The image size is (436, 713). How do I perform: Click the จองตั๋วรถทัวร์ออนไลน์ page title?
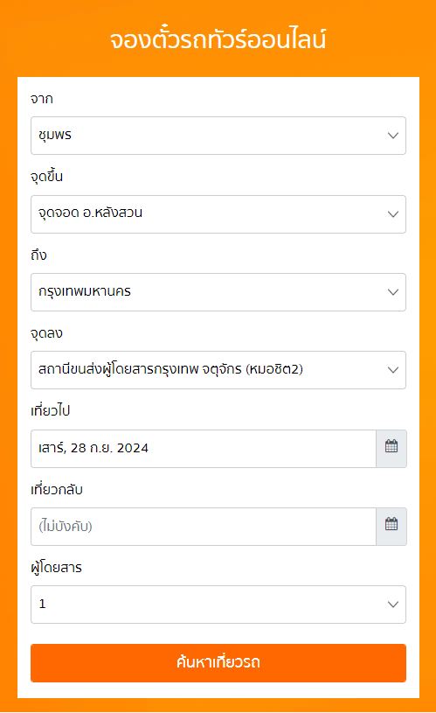(218, 39)
